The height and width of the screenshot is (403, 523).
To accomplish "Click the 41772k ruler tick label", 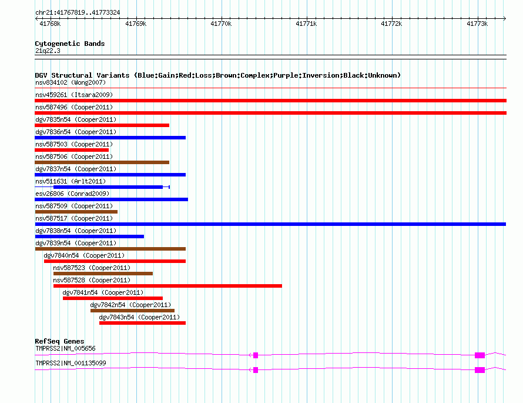I will (x=391, y=24).
